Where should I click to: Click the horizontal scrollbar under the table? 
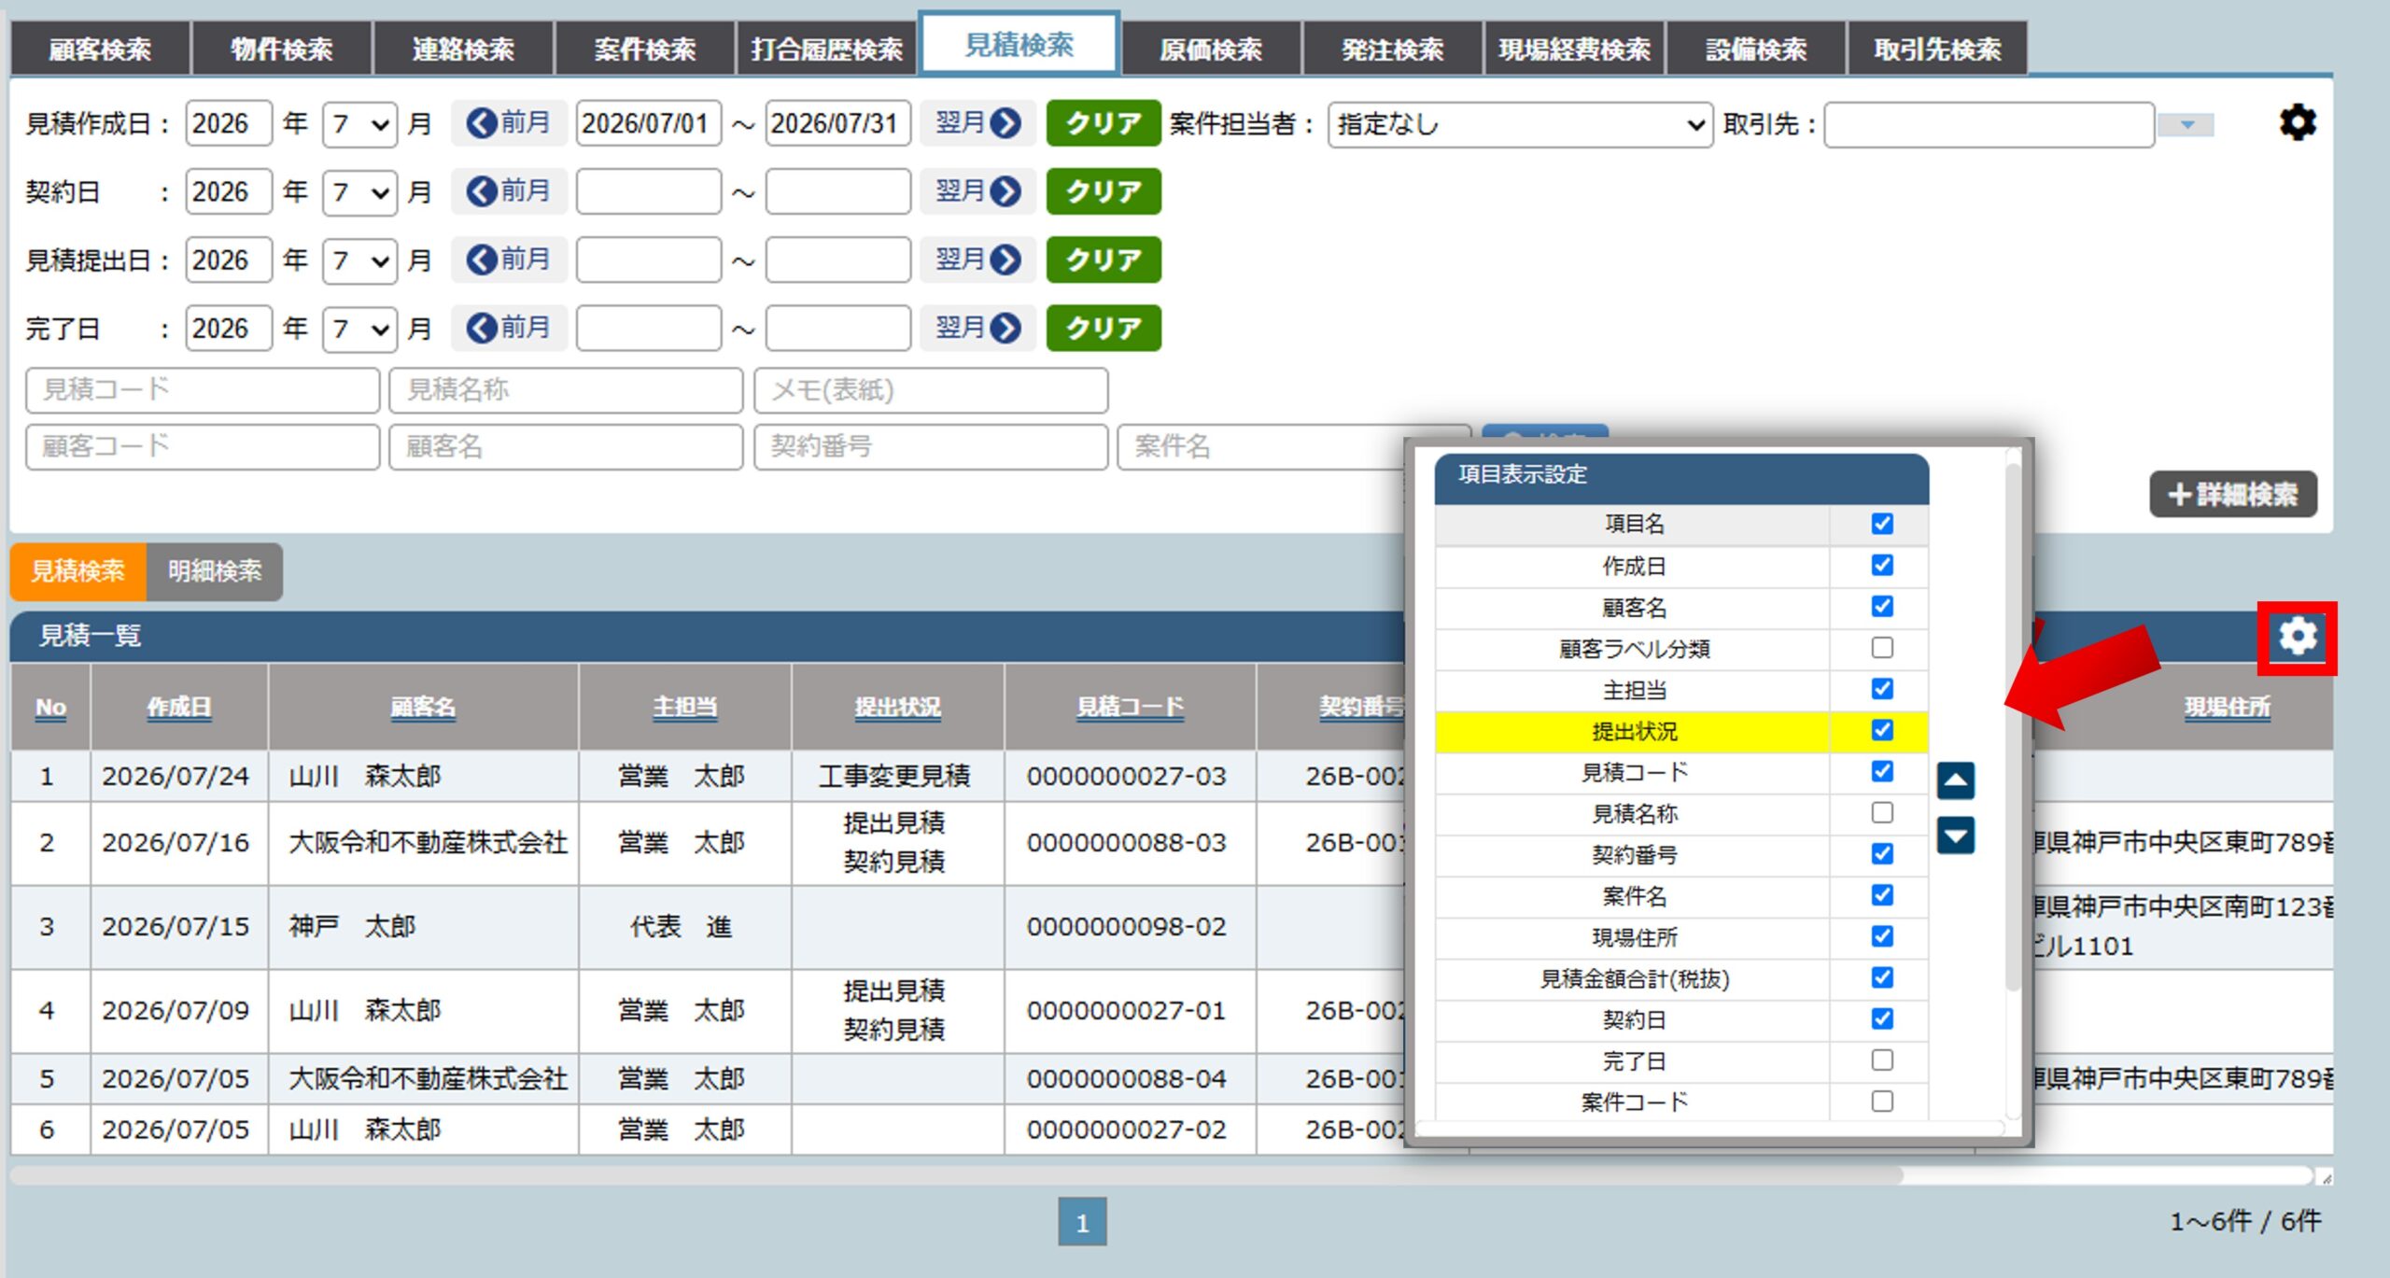point(957,1175)
